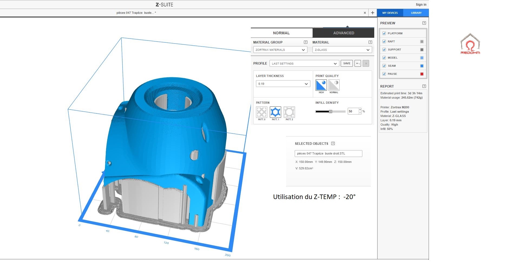Click the profile restore arrow icon
Screen dimensions: 512x262
(358, 63)
